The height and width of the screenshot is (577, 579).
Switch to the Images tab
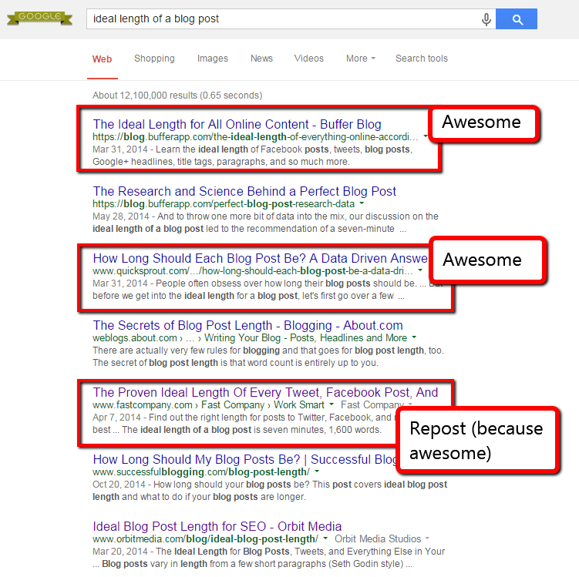point(212,59)
